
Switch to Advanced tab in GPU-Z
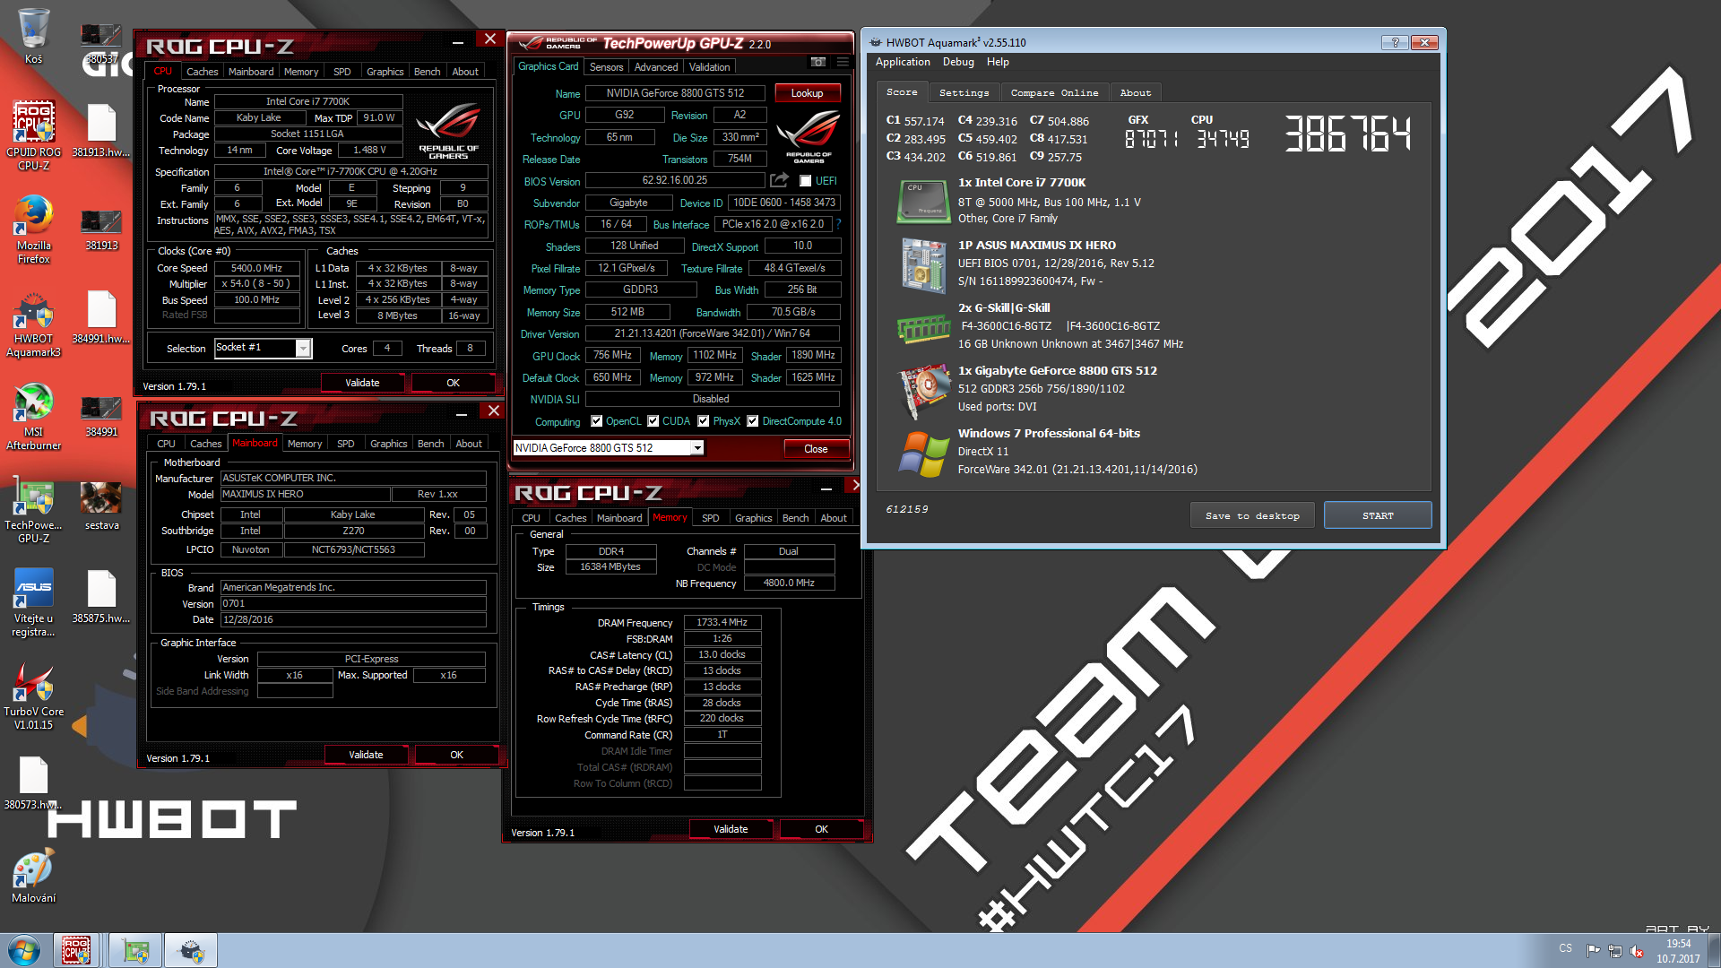tap(656, 67)
